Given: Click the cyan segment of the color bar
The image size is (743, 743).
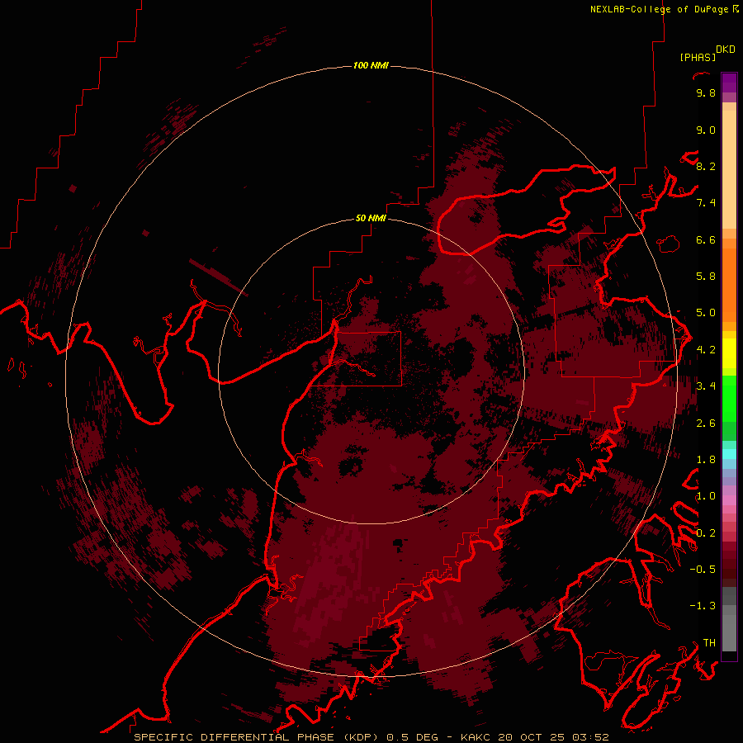Looking at the screenshot, I should [729, 454].
